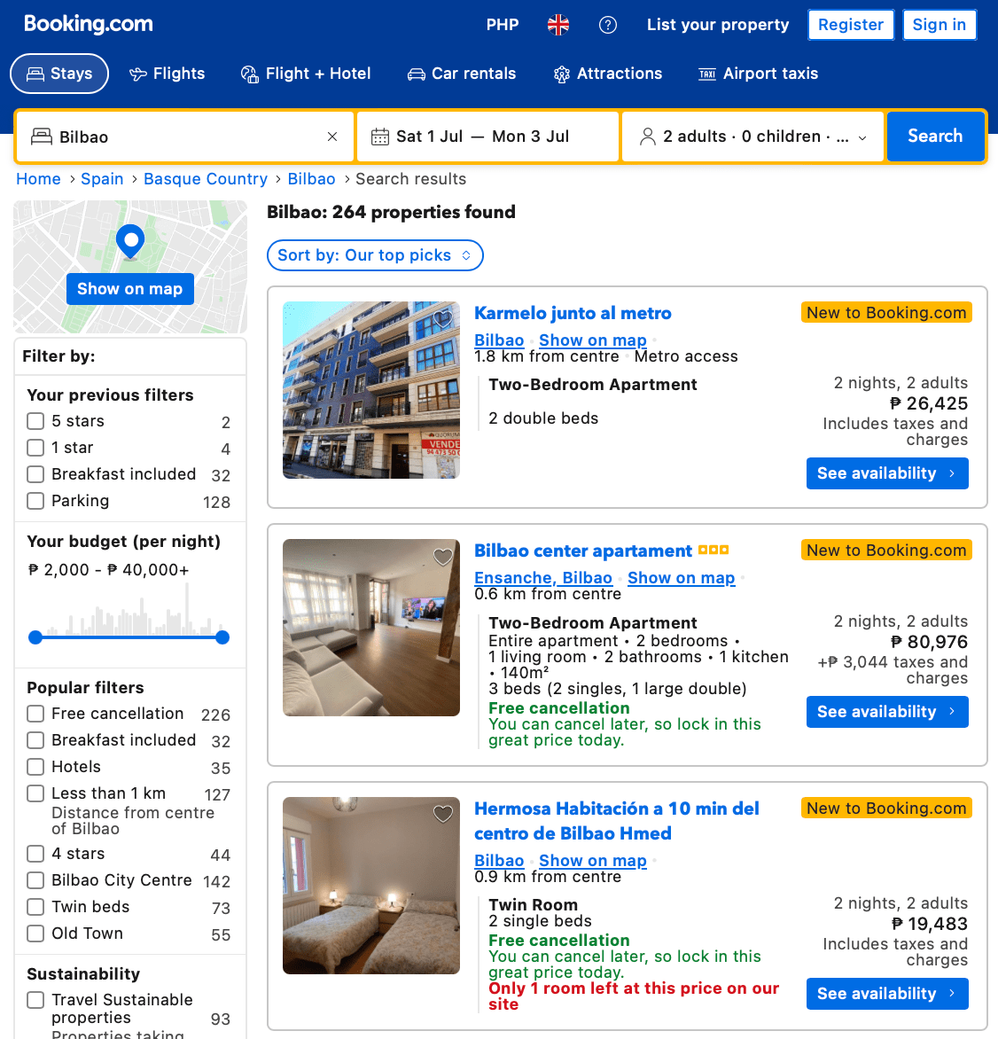Click the map location pin
The image size is (998, 1039).
pyautogui.click(x=130, y=242)
